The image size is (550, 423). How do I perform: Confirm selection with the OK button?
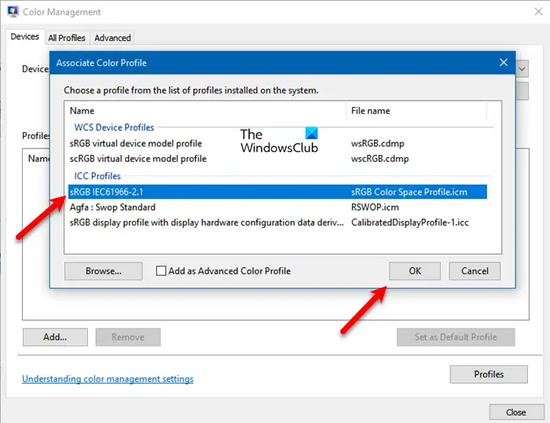[415, 271]
